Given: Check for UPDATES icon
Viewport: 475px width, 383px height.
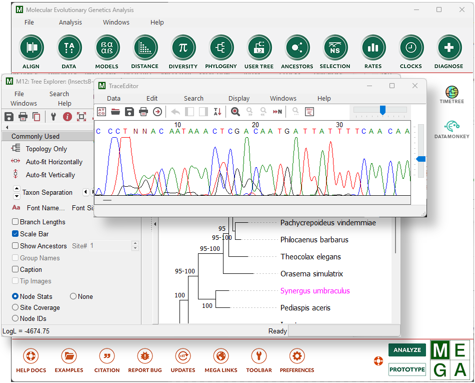Looking at the screenshot, I should click(183, 356).
